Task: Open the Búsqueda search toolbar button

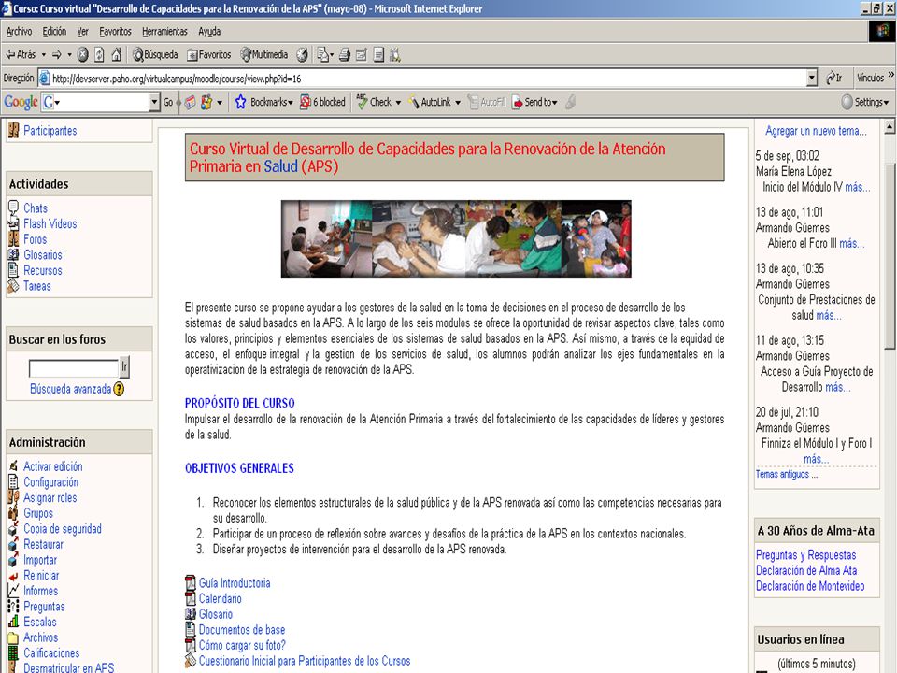Action: click(x=155, y=55)
